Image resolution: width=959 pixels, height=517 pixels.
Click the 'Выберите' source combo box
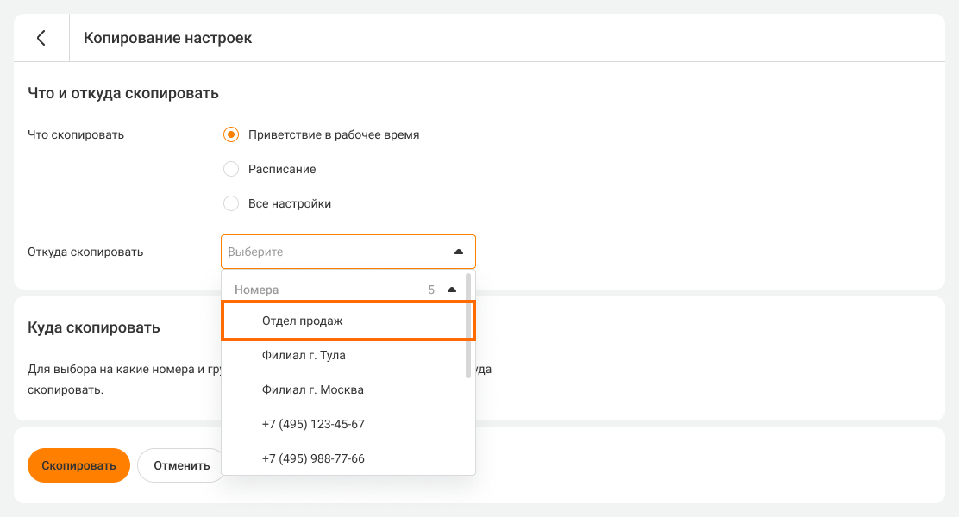[x=336, y=252]
